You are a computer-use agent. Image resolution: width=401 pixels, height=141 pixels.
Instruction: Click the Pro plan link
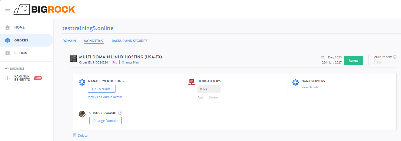pos(115,62)
